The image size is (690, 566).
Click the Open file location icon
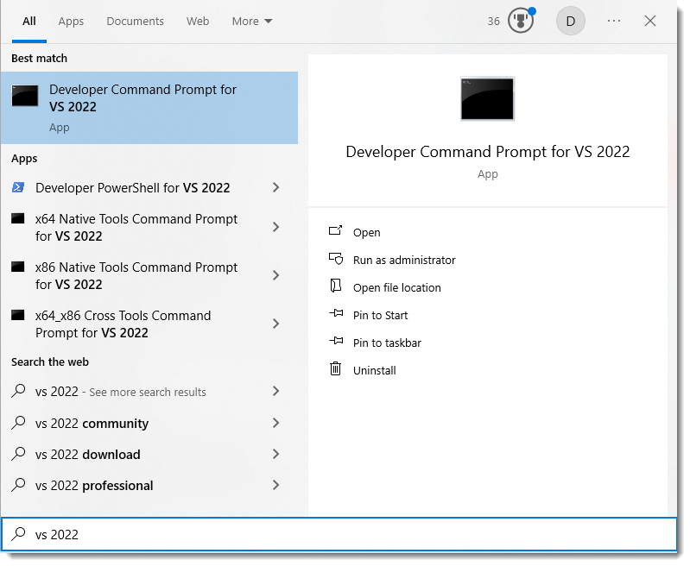coord(336,287)
